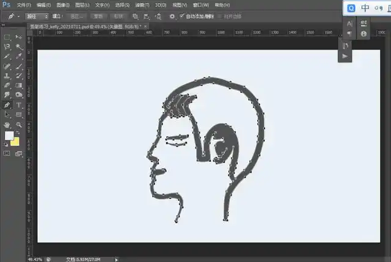Click the yellow background color swatch
This screenshot has width=391, height=262.
pyautogui.click(x=15, y=142)
